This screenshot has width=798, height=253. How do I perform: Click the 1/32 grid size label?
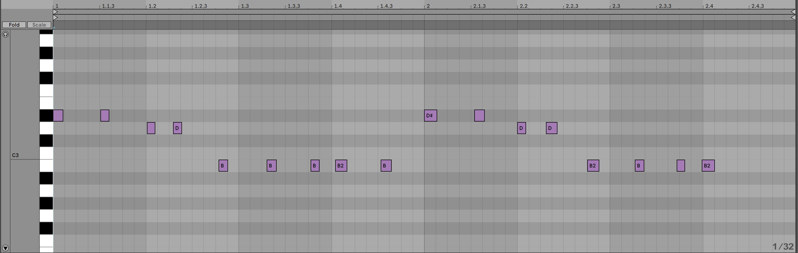tap(783, 246)
